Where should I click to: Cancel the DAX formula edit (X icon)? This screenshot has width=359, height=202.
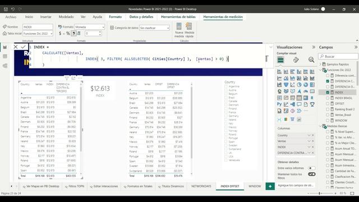pos(16,47)
